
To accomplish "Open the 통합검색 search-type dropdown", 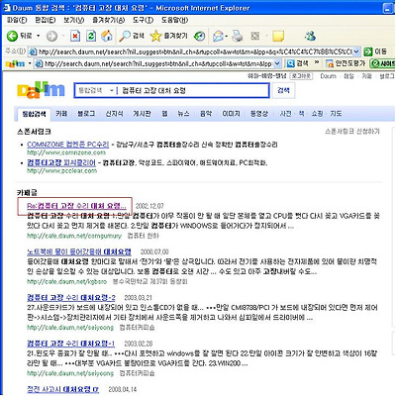I will tap(96, 90).
